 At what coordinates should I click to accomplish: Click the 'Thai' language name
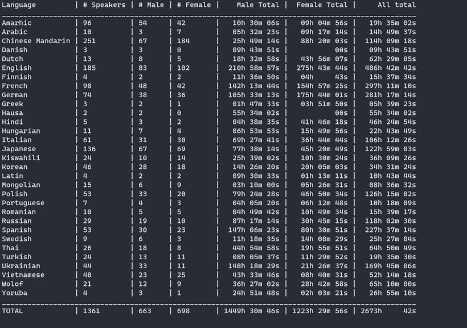point(10,248)
